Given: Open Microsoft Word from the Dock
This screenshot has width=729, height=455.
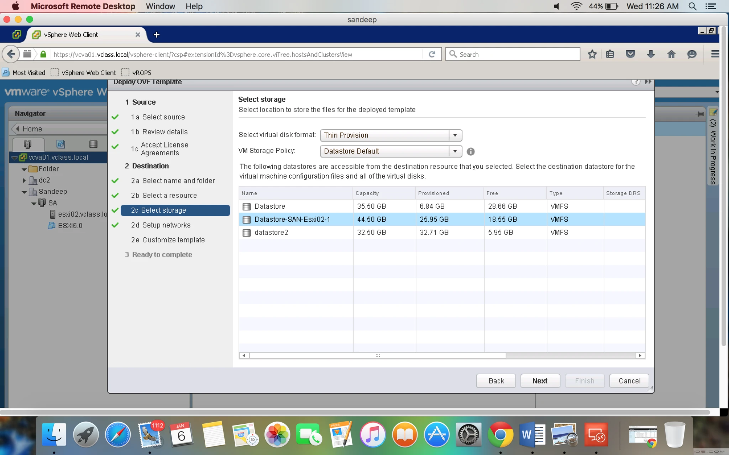Looking at the screenshot, I should click(x=532, y=434).
